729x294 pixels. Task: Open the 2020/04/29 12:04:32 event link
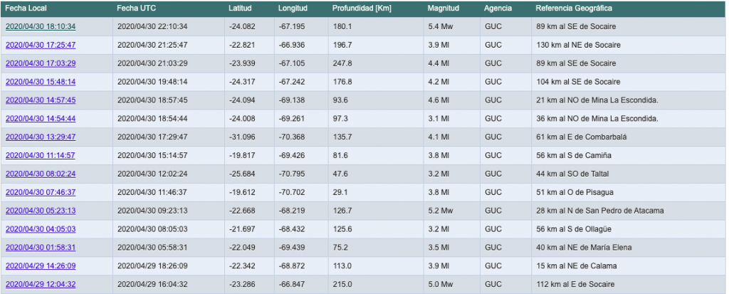41,284
